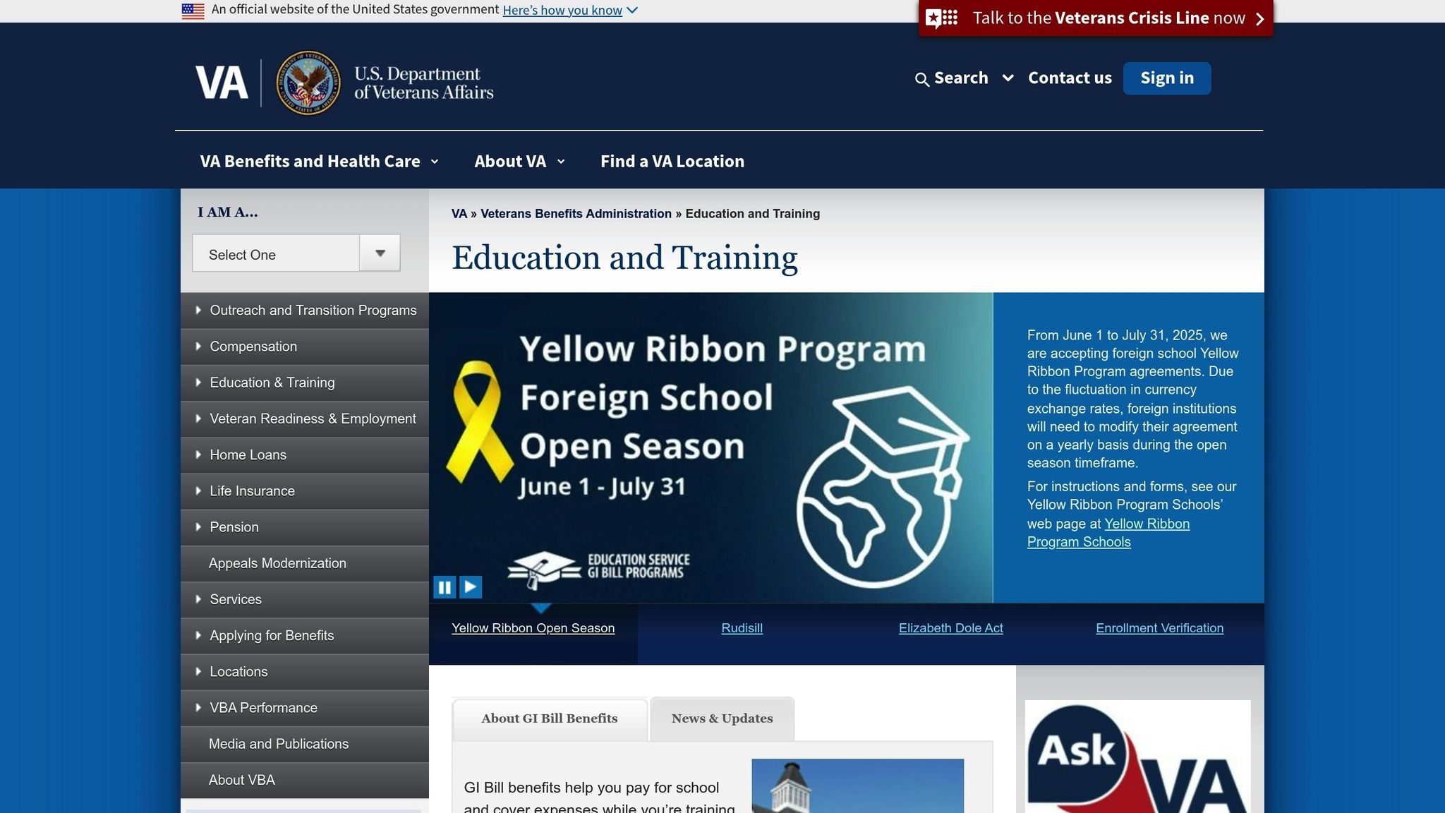Open VA Benefits and Health Care menu
The image size is (1445, 813).
319,161
